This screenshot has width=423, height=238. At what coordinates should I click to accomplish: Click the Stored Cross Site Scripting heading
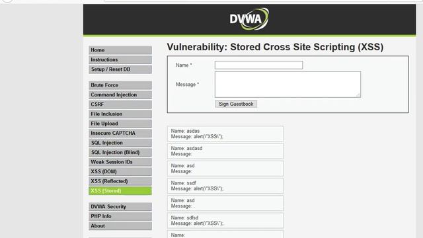pyautogui.click(x=275, y=47)
